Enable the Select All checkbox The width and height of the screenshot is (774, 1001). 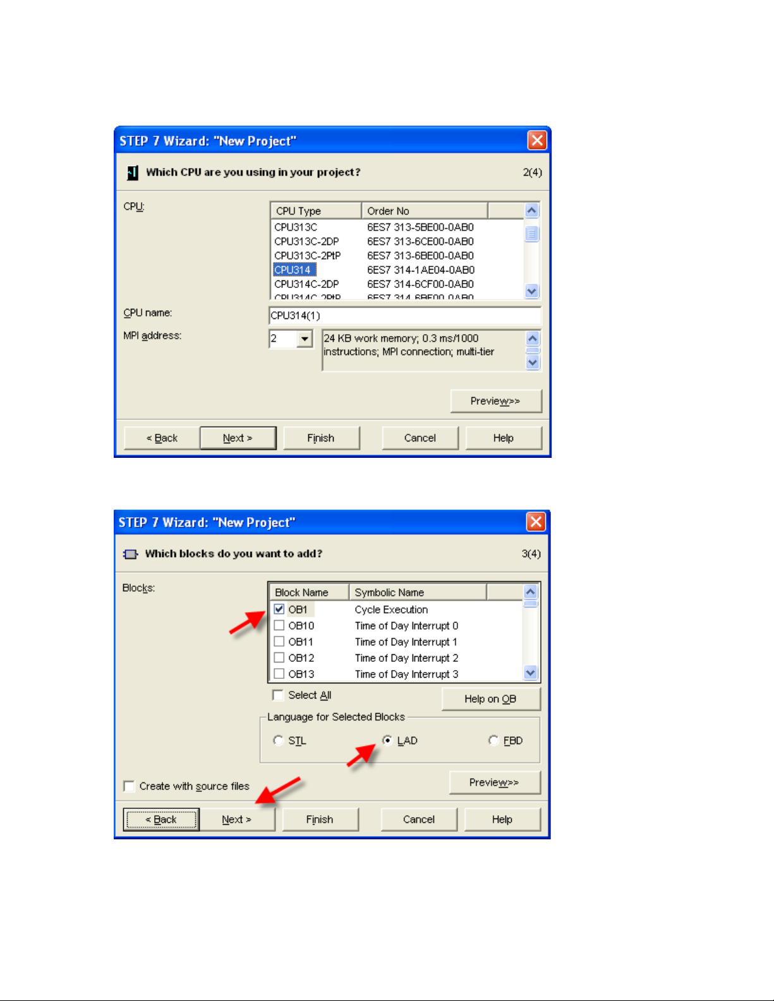[278, 695]
